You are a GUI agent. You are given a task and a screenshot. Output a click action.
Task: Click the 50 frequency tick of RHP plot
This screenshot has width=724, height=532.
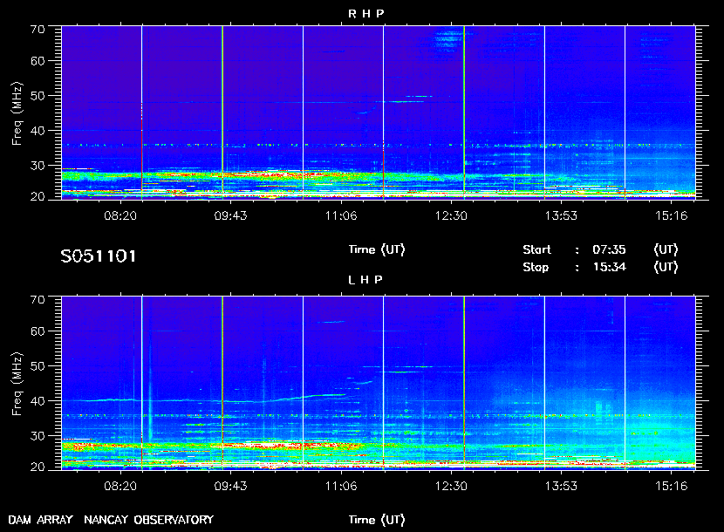[38, 96]
